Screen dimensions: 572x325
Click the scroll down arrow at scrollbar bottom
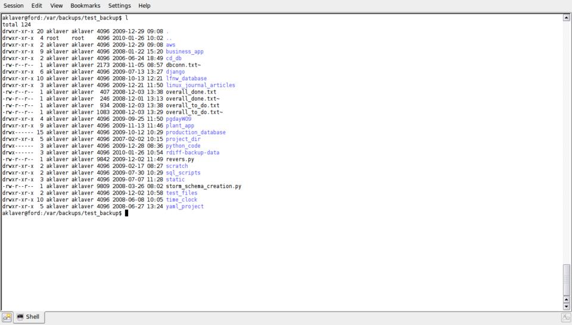point(566,307)
